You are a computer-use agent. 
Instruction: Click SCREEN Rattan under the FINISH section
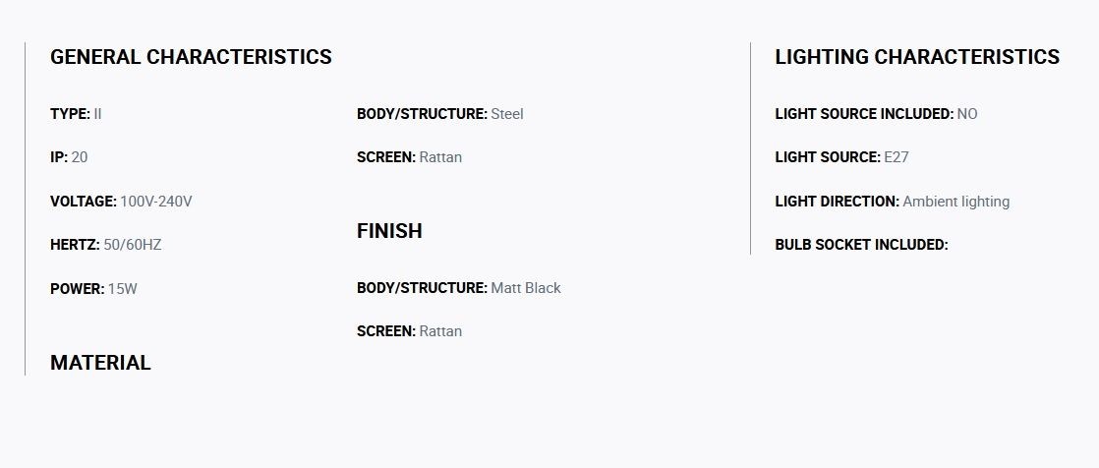pyautogui.click(x=409, y=331)
